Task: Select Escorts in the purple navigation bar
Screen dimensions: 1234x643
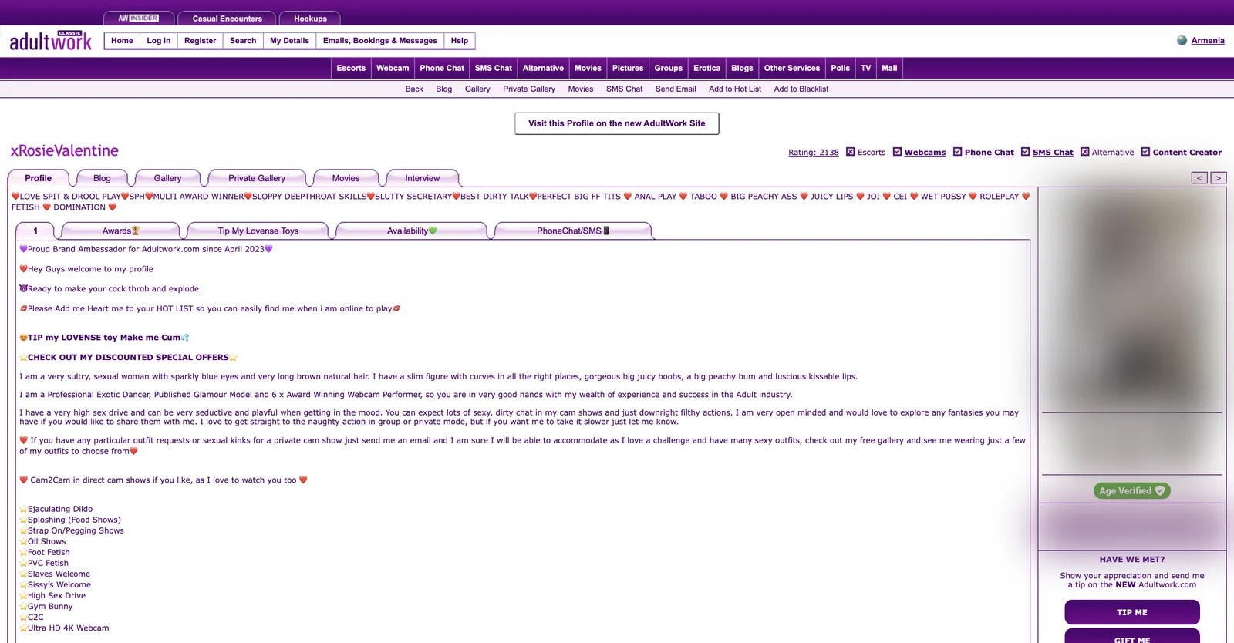Action: pos(351,68)
